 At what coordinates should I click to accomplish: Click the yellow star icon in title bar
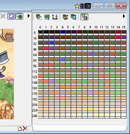point(77,6)
